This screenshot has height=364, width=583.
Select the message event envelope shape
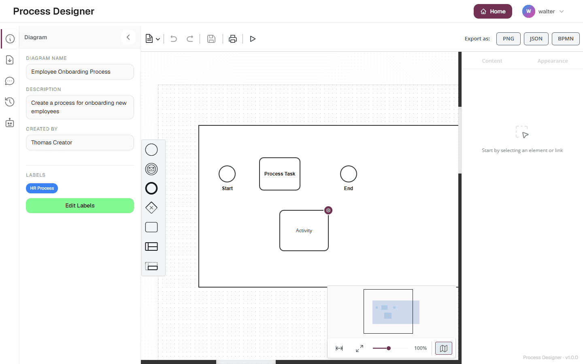[x=151, y=169]
